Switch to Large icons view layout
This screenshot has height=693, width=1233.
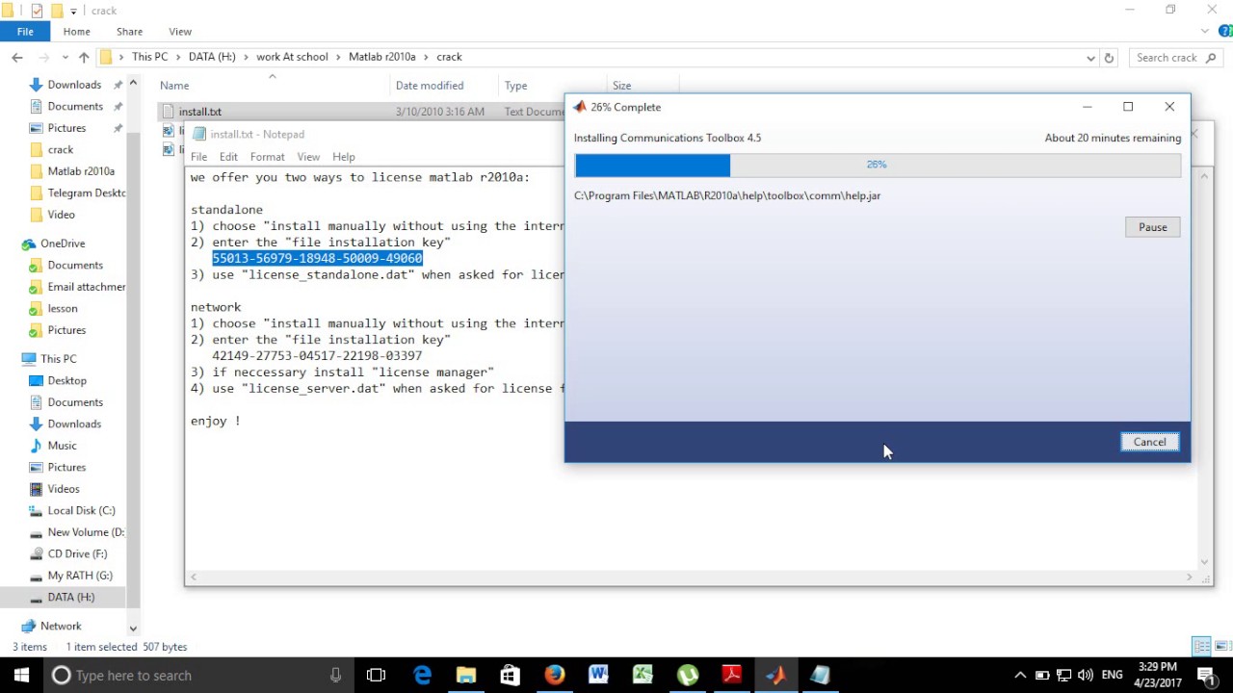tap(1220, 646)
